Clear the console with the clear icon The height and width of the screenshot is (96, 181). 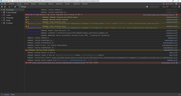(x=5, y=7)
